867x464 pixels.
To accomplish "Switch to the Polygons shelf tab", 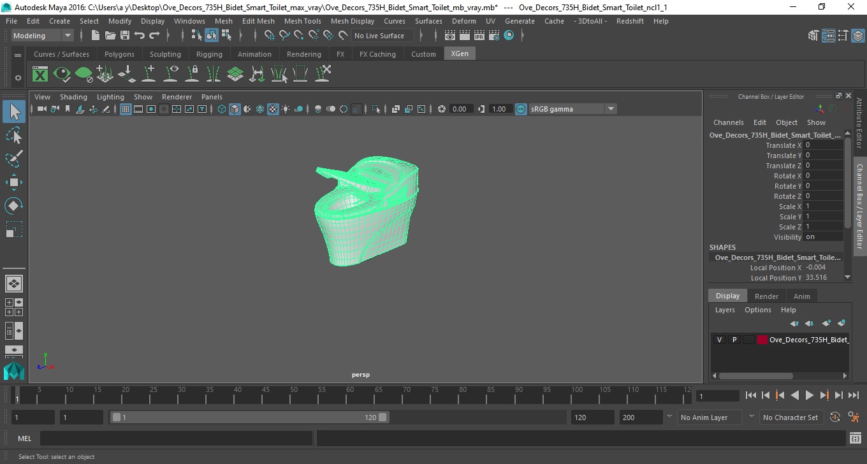I will pos(119,54).
